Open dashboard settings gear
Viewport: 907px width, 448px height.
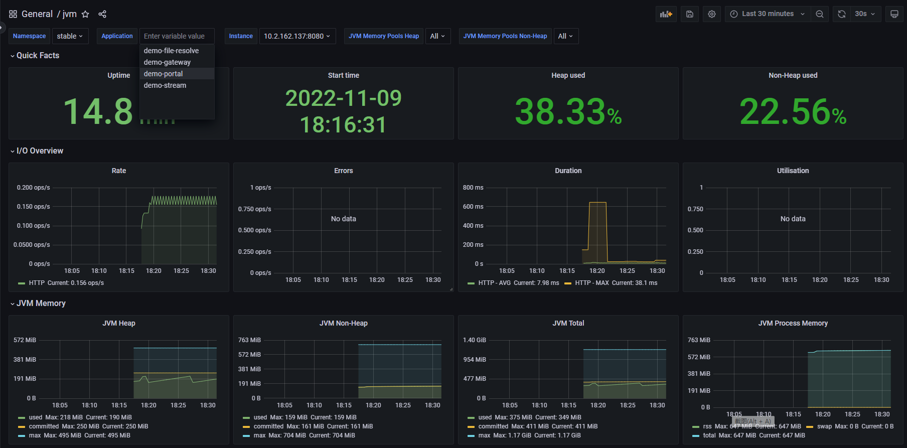[x=712, y=14]
